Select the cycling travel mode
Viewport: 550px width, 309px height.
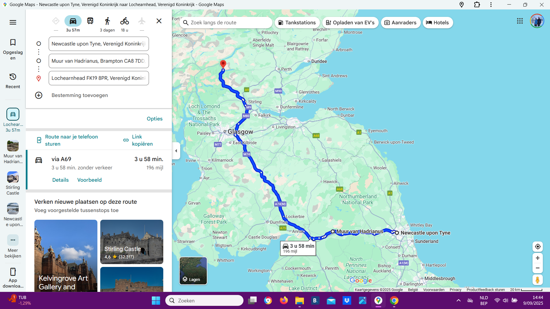tap(124, 21)
